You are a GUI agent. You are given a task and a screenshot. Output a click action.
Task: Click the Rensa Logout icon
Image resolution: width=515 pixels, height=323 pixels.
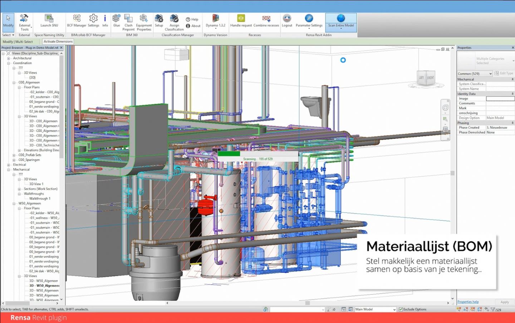[287, 21]
